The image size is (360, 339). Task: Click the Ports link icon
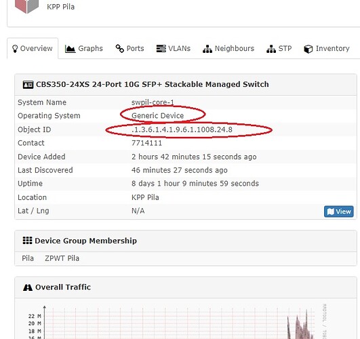click(x=119, y=48)
